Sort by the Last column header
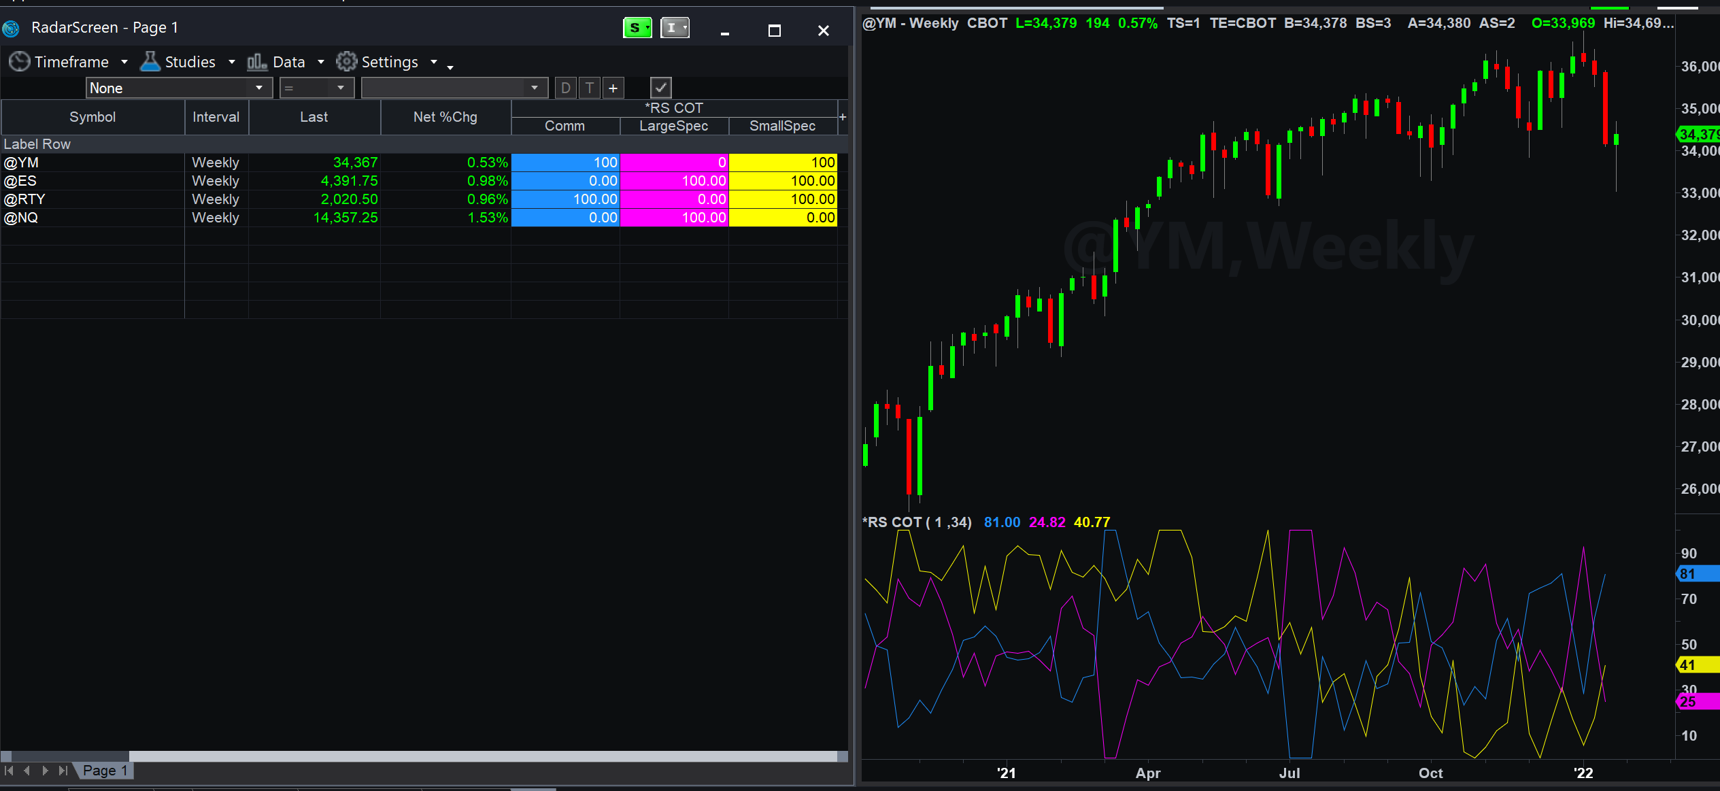 (x=314, y=117)
